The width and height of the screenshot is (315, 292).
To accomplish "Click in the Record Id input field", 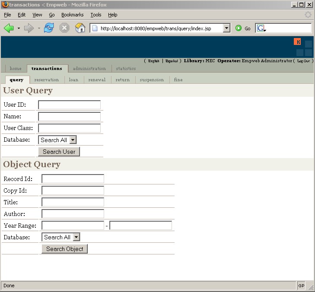I will [x=73, y=179].
